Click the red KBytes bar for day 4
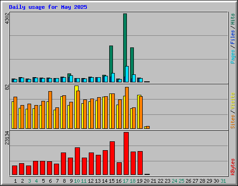Screen dimensions: 238x186 pyautogui.click(x=35, y=168)
